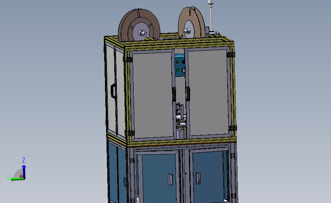Select the black handle on upper right door

coord(188,94)
